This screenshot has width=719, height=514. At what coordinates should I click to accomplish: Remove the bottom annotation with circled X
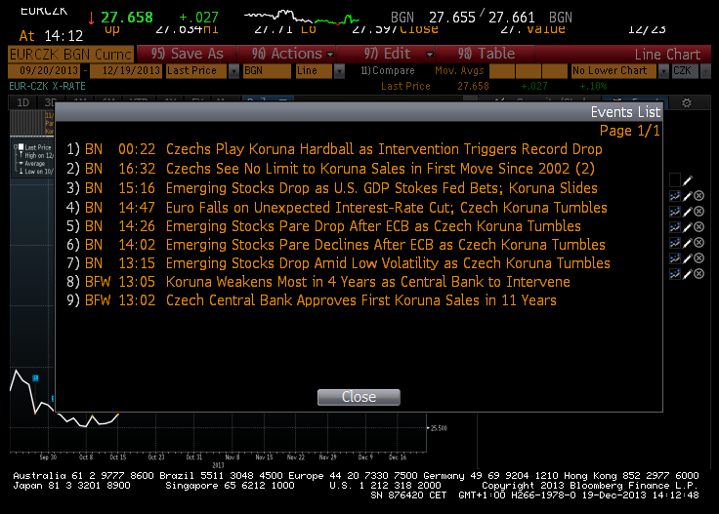pos(698,274)
